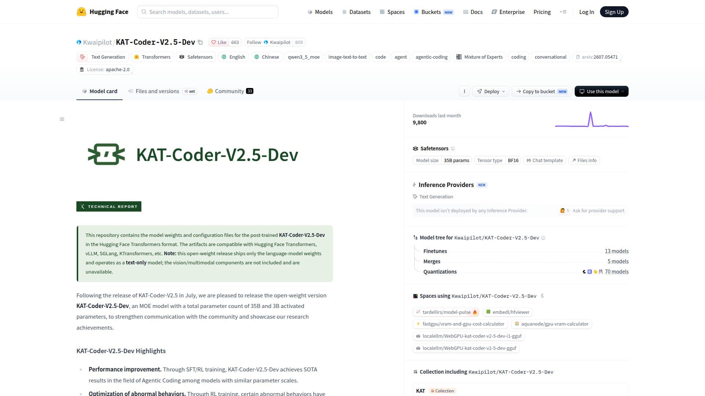
Task: Expand the Deploy dropdown
Action: (x=491, y=91)
